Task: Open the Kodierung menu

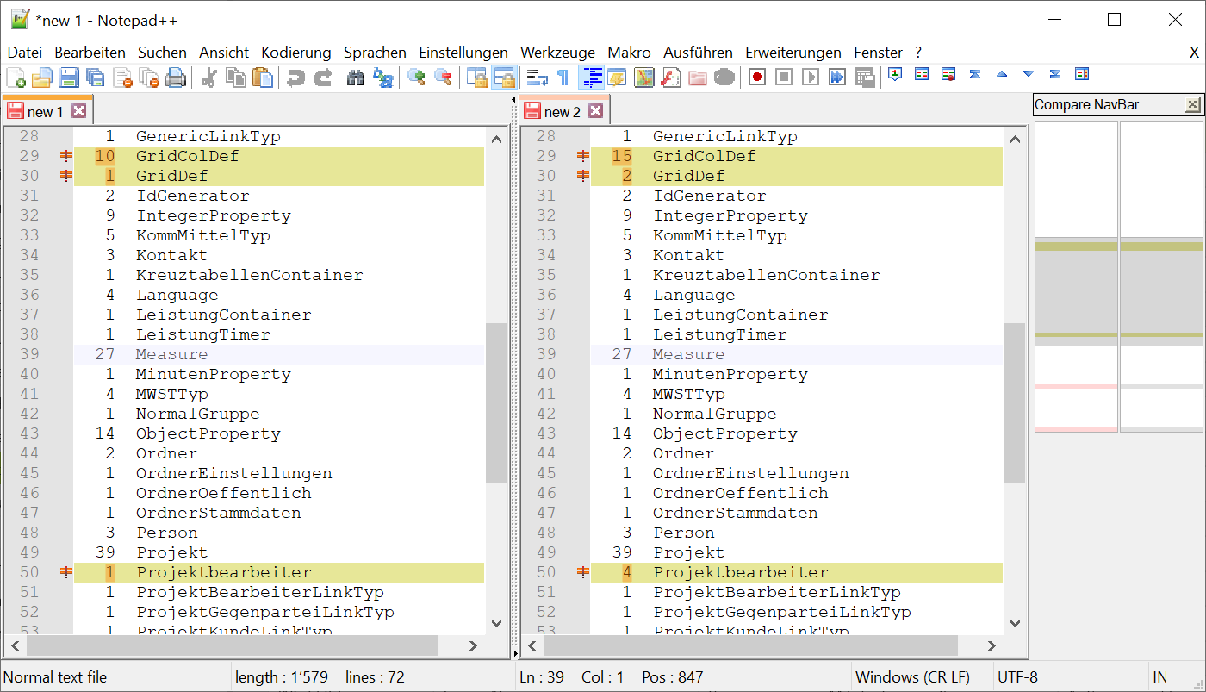Action: click(296, 53)
